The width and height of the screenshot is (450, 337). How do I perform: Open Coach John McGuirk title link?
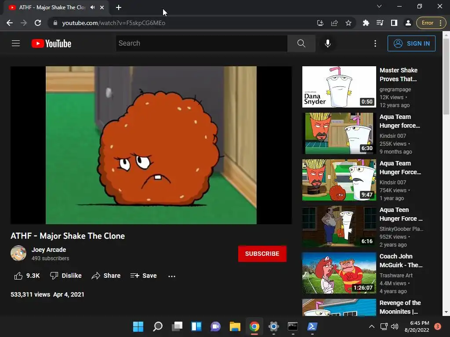tap(401, 261)
